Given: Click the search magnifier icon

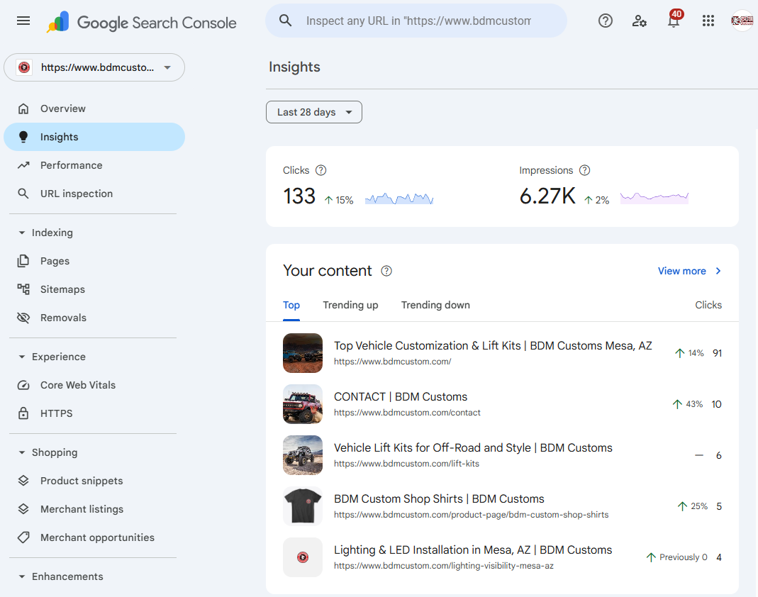Looking at the screenshot, I should tap(286, 21).
